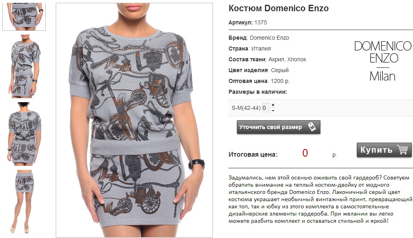
Task: Click the Domenico Enzo value next to Бренд
Action: (x=269, y=38)
